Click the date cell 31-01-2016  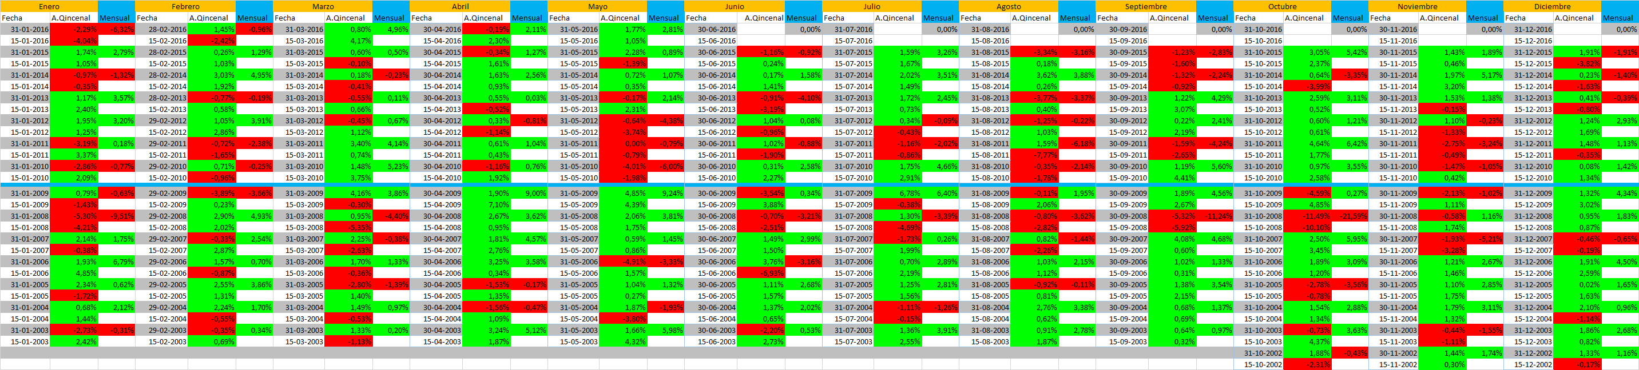25,29
